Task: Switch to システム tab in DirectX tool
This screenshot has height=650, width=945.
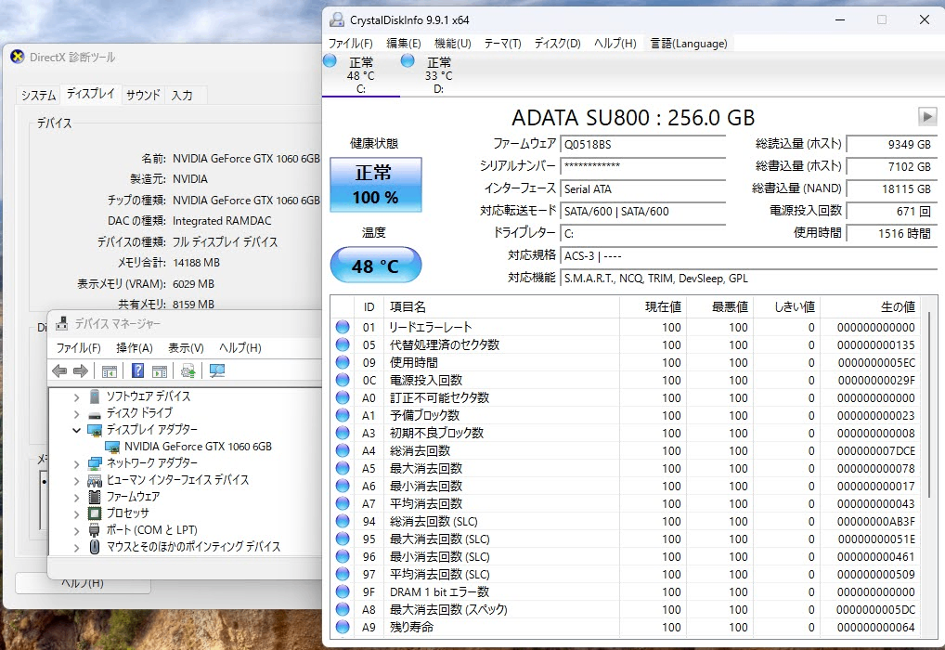Action: click(39, 96)
